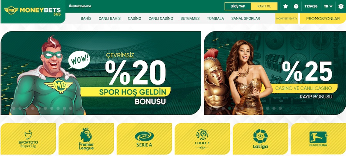
Task: Open the Ligue 1 league tile
Action: pos(202,139)
